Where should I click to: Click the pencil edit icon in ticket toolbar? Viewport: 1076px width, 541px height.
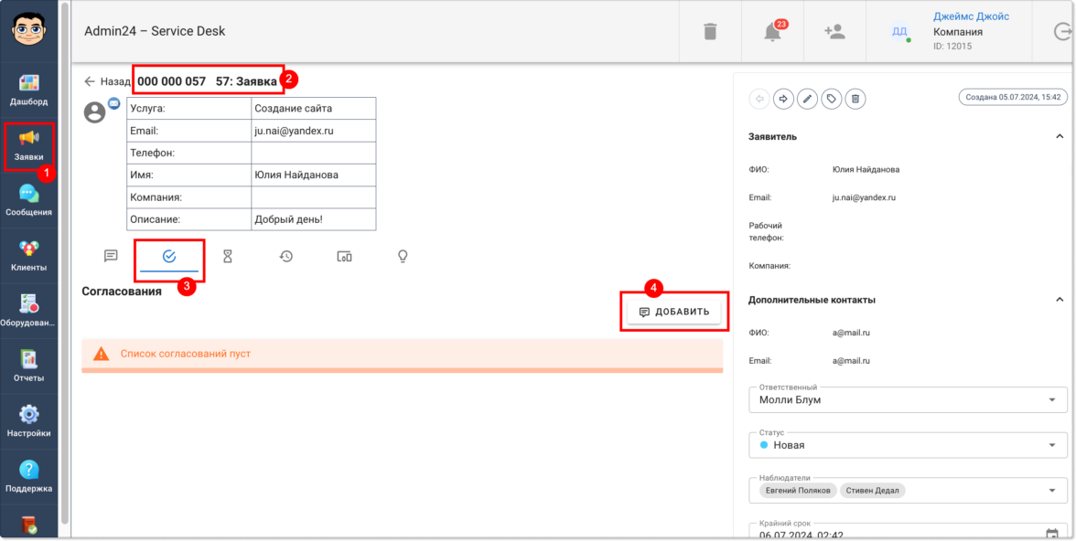tap(807, 99)
